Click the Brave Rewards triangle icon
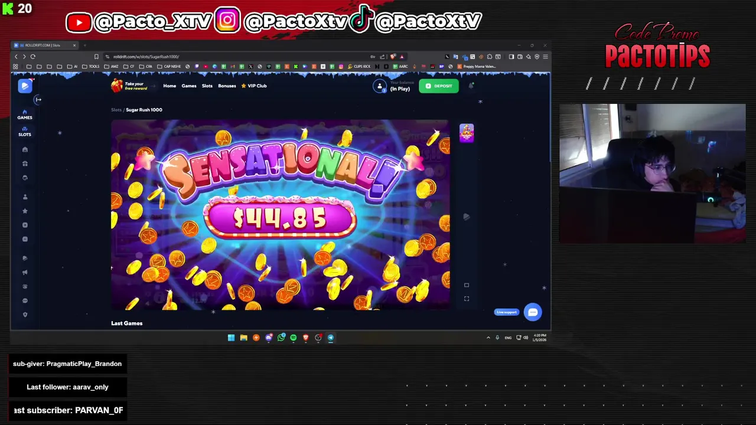 pos(402,57)
